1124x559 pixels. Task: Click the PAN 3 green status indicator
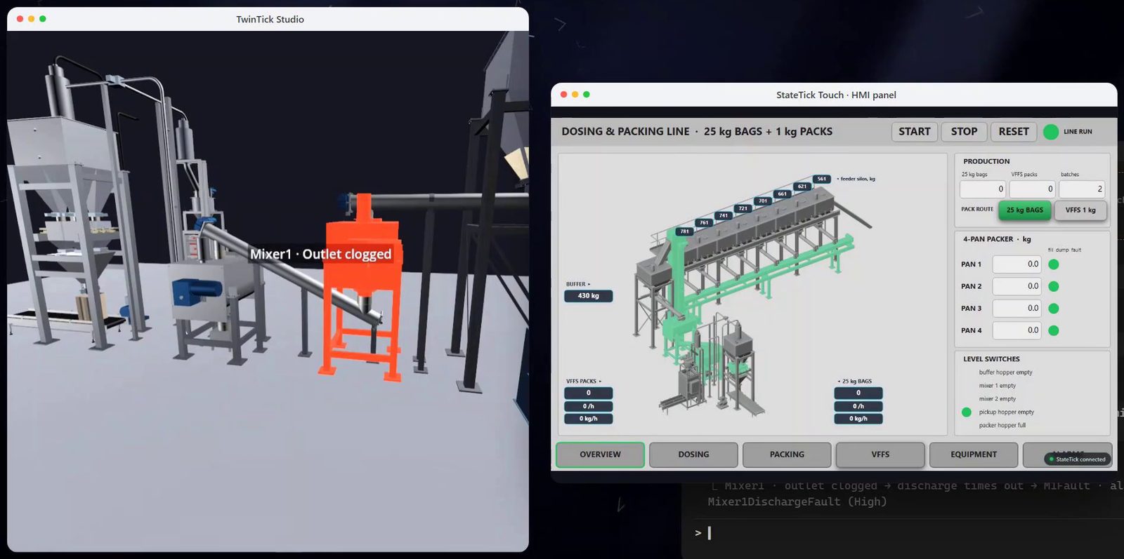[1054, 309]
